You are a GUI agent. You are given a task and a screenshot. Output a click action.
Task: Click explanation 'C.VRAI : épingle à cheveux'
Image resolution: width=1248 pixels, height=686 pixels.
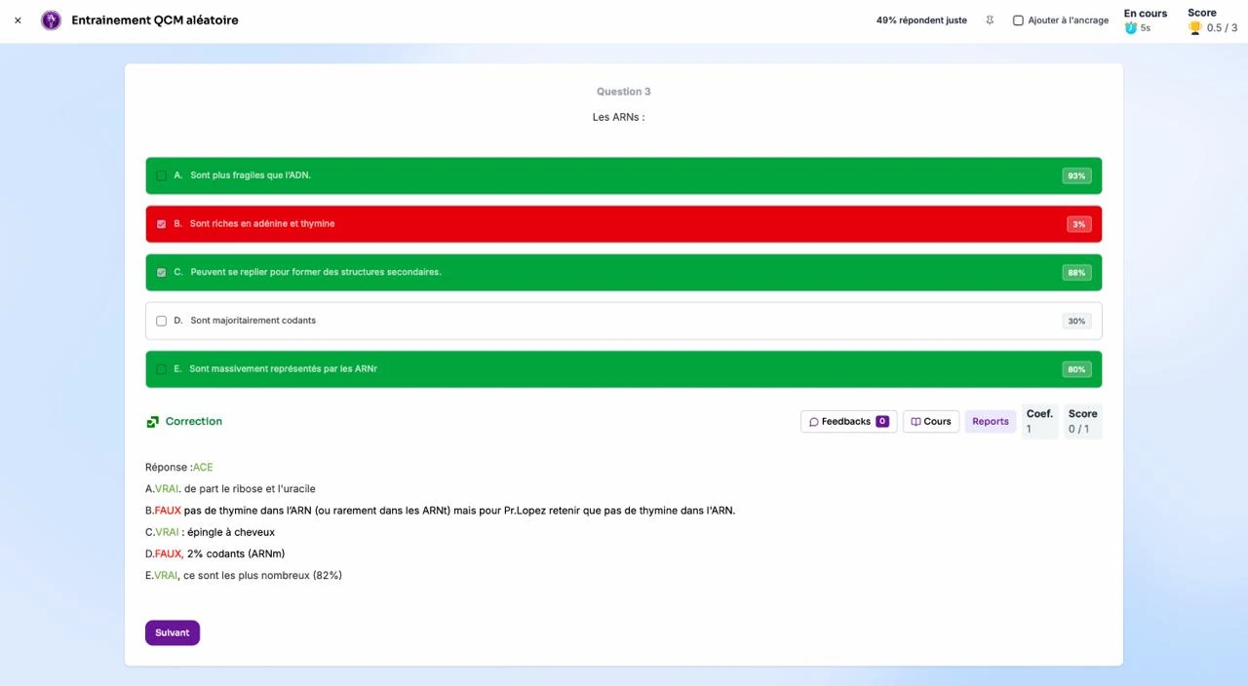[x=210, y=533]
